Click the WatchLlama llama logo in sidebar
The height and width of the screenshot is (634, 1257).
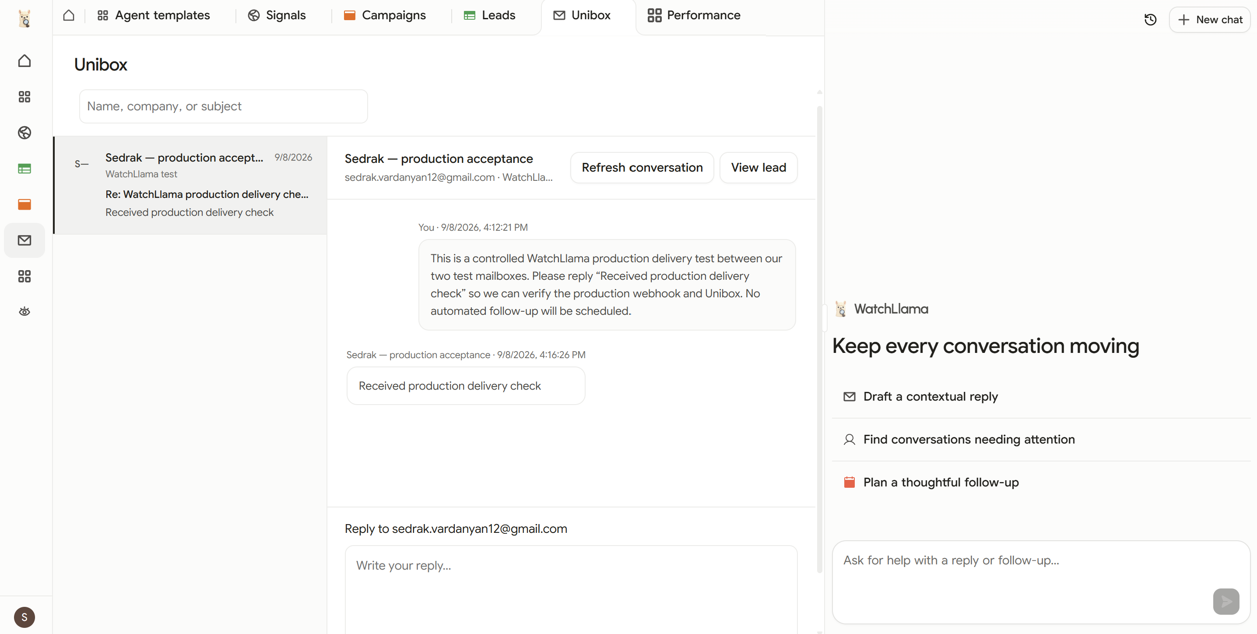click(x=25, y=18)
